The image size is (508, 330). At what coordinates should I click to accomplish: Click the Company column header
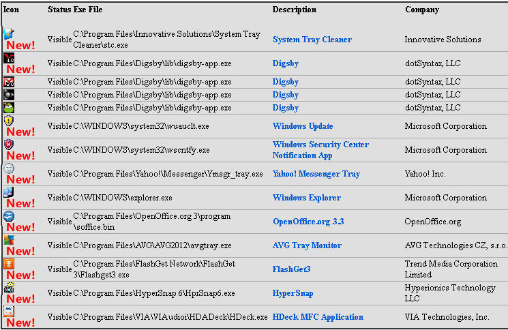coord(422,10)
